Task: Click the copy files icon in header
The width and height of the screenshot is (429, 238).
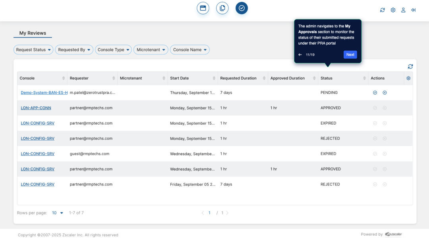Action: point(222,8)
